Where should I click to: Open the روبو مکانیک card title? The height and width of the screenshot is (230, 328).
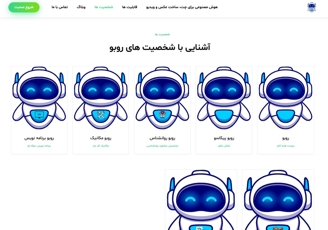tap(101, 138)
